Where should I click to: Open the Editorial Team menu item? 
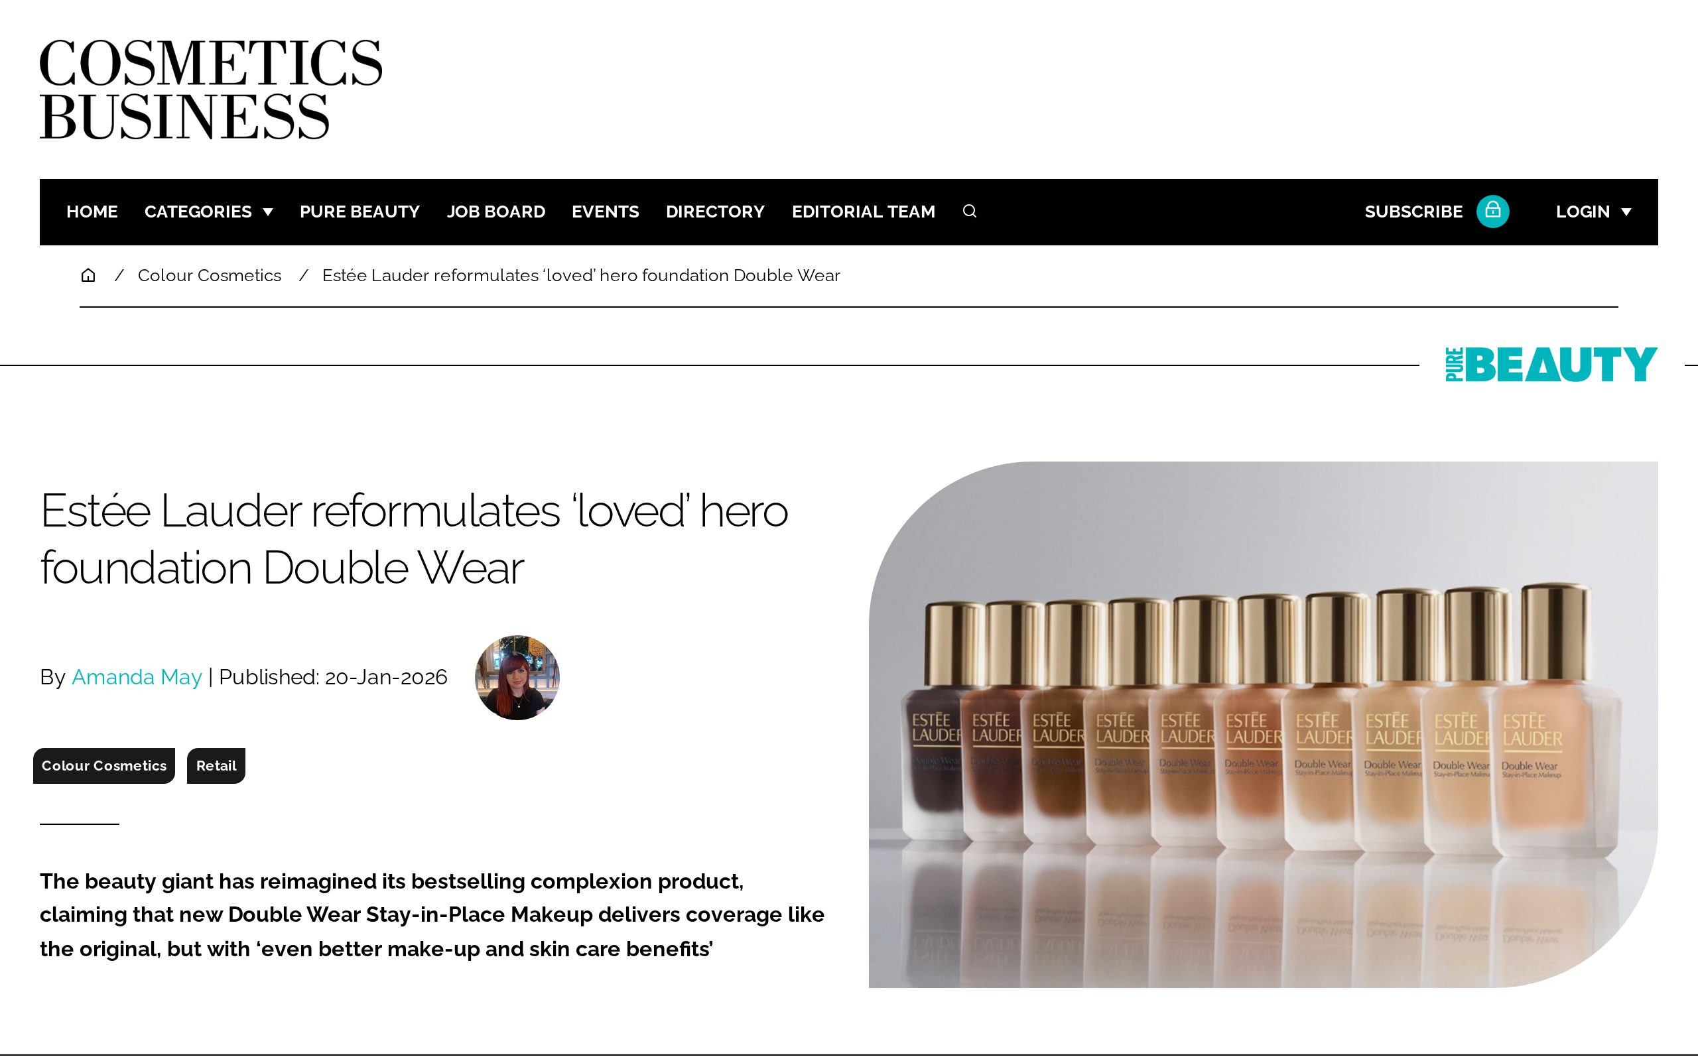point(863,212)
